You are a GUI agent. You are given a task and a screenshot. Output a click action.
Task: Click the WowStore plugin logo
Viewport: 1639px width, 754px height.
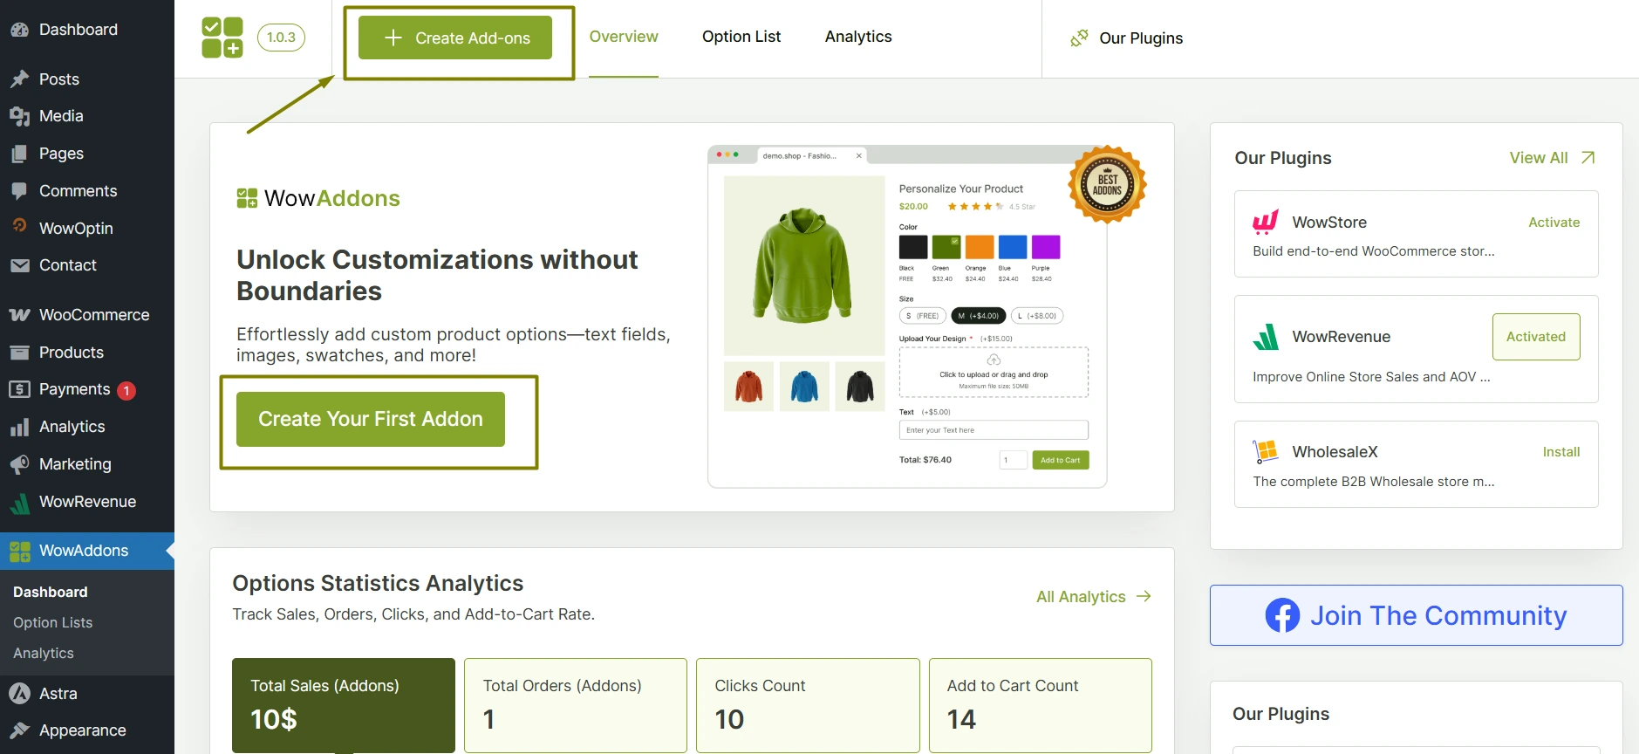click(x=1266, y=223)
